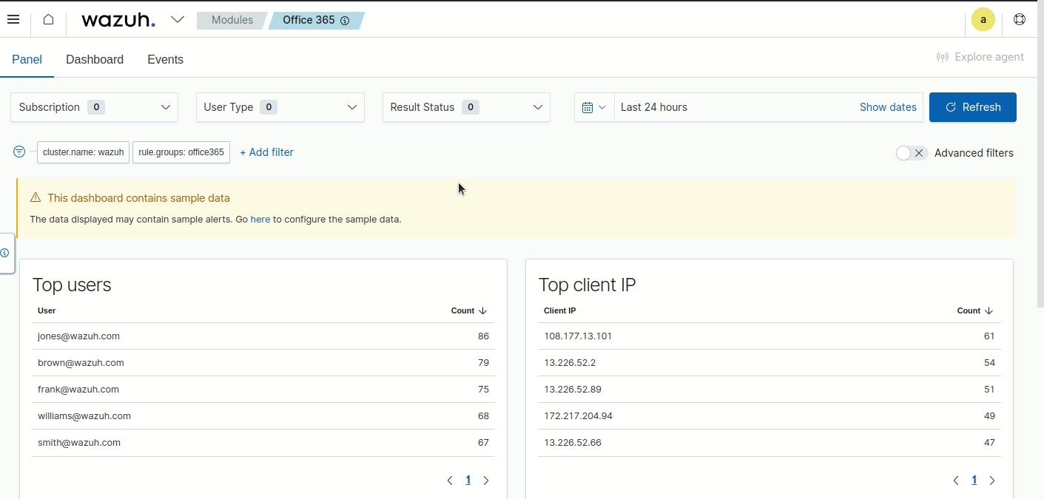1044x499 pixels.
Task: Click the home icon in the top bar
Action: coord(49,20)
